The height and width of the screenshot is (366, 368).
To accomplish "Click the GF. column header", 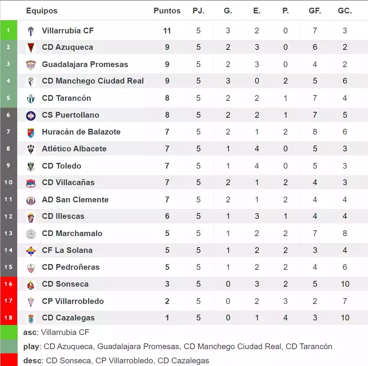I will pyautogui.click(x=315, y=11).
